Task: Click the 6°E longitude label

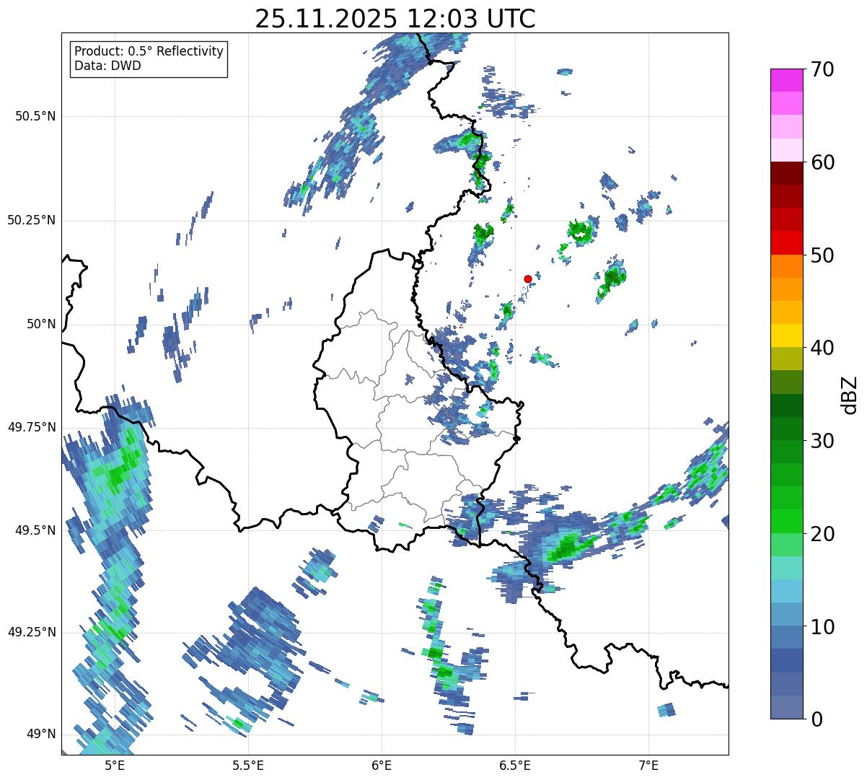Action: (x=382, y=766)
